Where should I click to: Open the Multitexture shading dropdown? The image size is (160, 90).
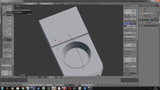coord(130,73)
